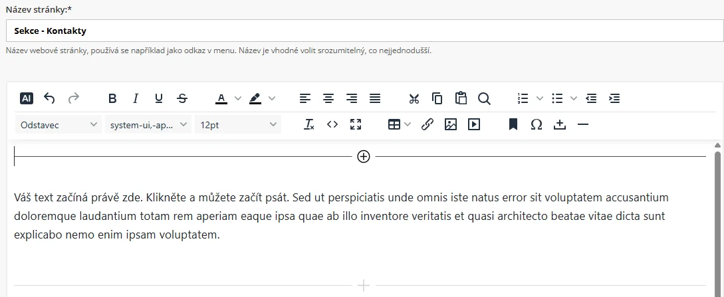724x297 pixels.
Task: Toggle bold formatting
Action: click(112, 98)
